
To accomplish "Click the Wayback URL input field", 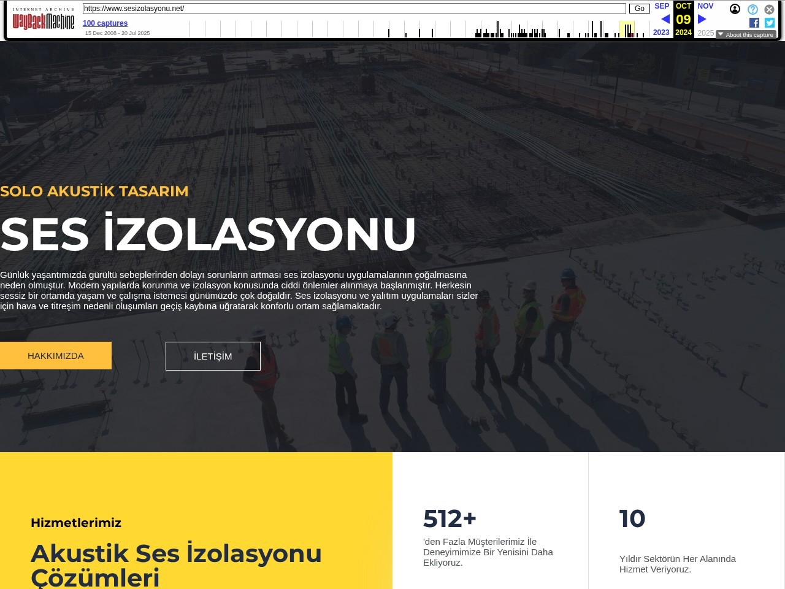I will [x=354, y=9].
